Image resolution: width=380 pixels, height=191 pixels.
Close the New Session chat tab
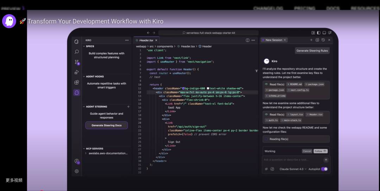(285, 40)
